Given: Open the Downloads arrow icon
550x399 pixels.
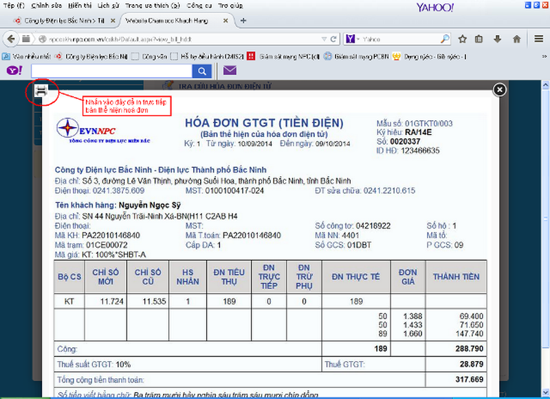Looking at the screenshot, I should coord(498,39).
